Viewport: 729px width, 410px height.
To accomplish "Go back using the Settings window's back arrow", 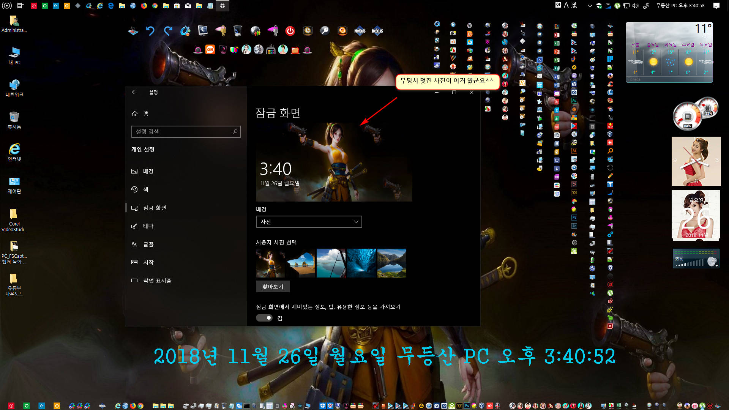I will pos(134,92).
